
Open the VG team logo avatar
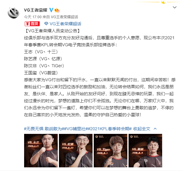click(13, 13)
